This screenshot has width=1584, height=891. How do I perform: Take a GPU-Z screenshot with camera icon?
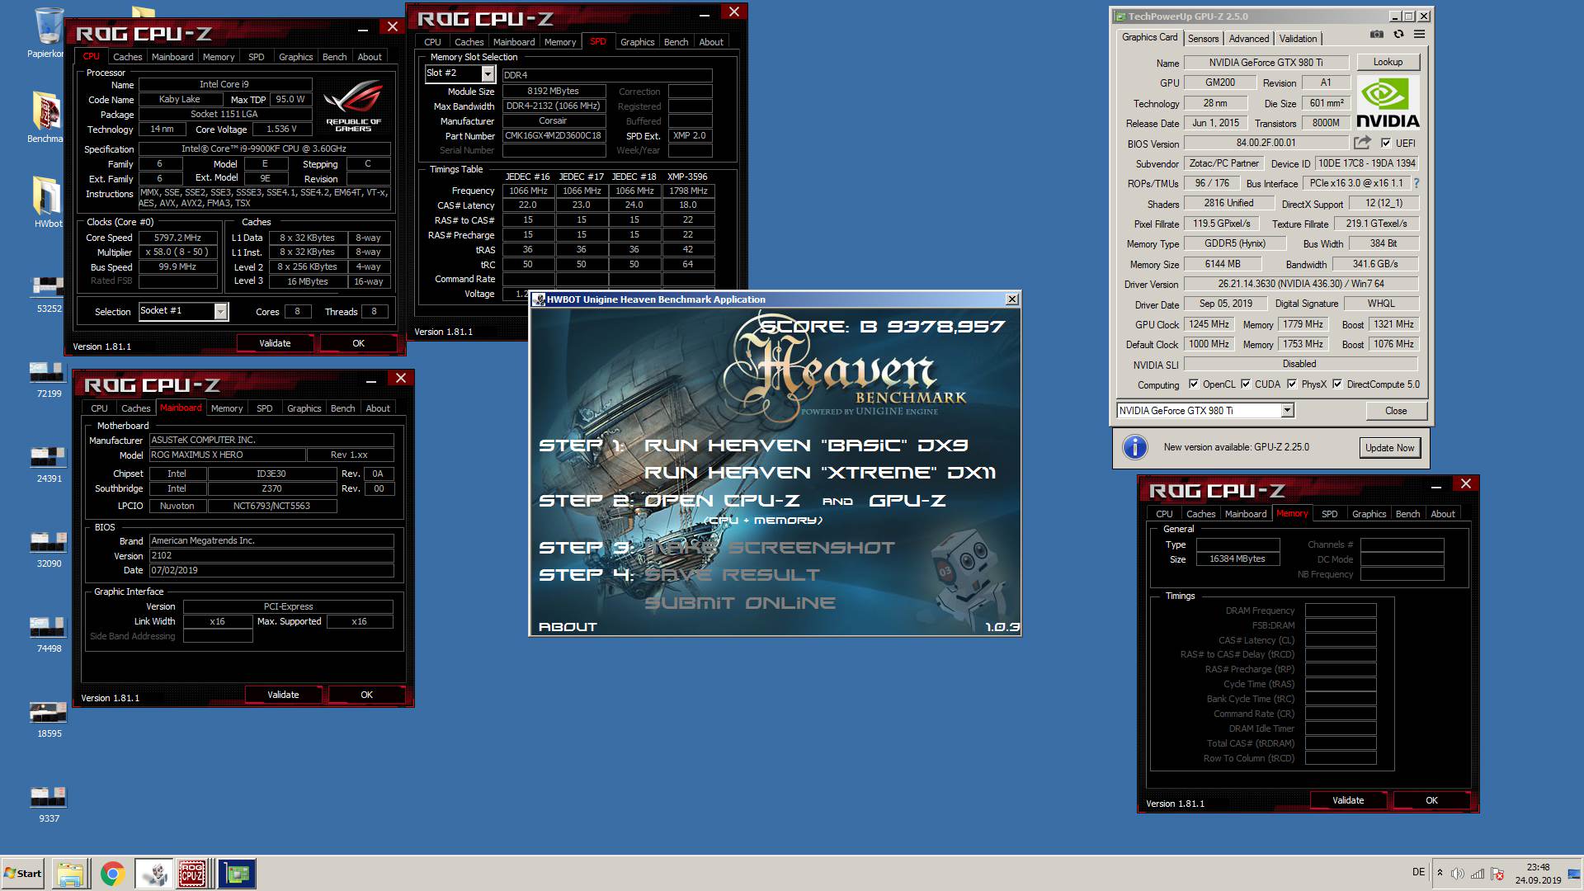[1376, 35]
